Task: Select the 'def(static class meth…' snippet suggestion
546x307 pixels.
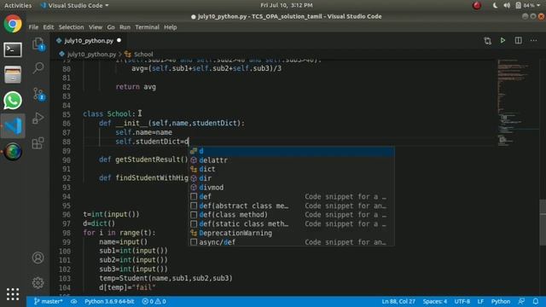Action: point(292,223)
